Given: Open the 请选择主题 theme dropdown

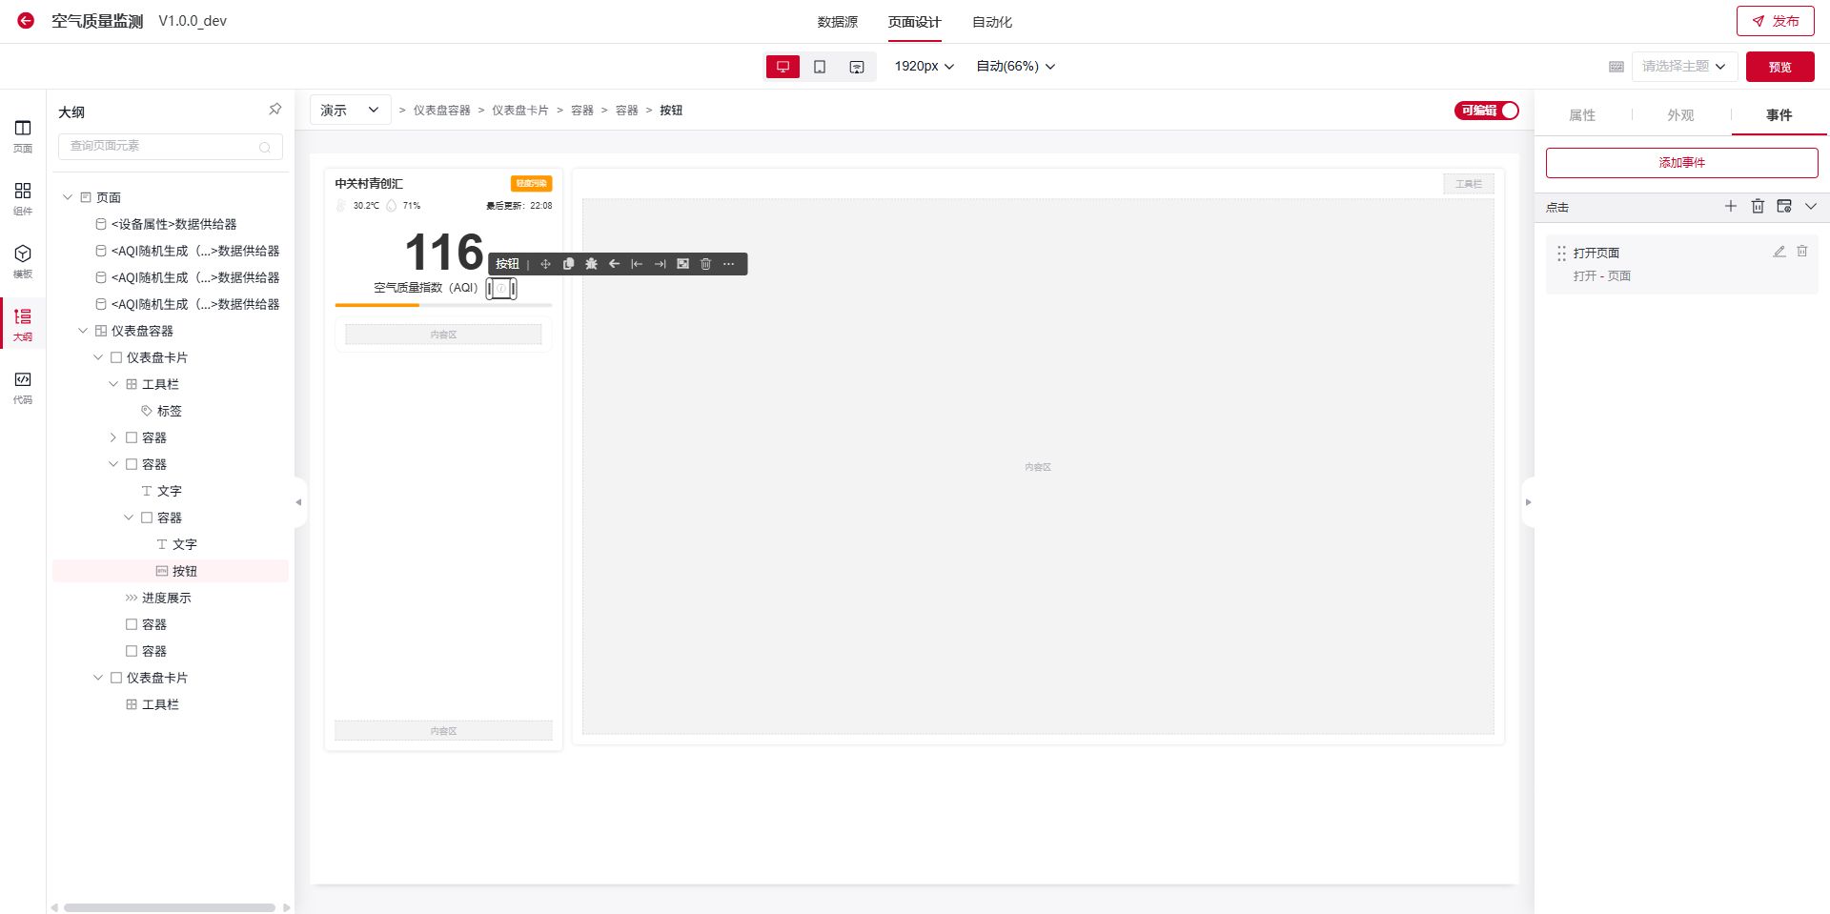Looking at the screenshot, I should (x=1682, y=67).
